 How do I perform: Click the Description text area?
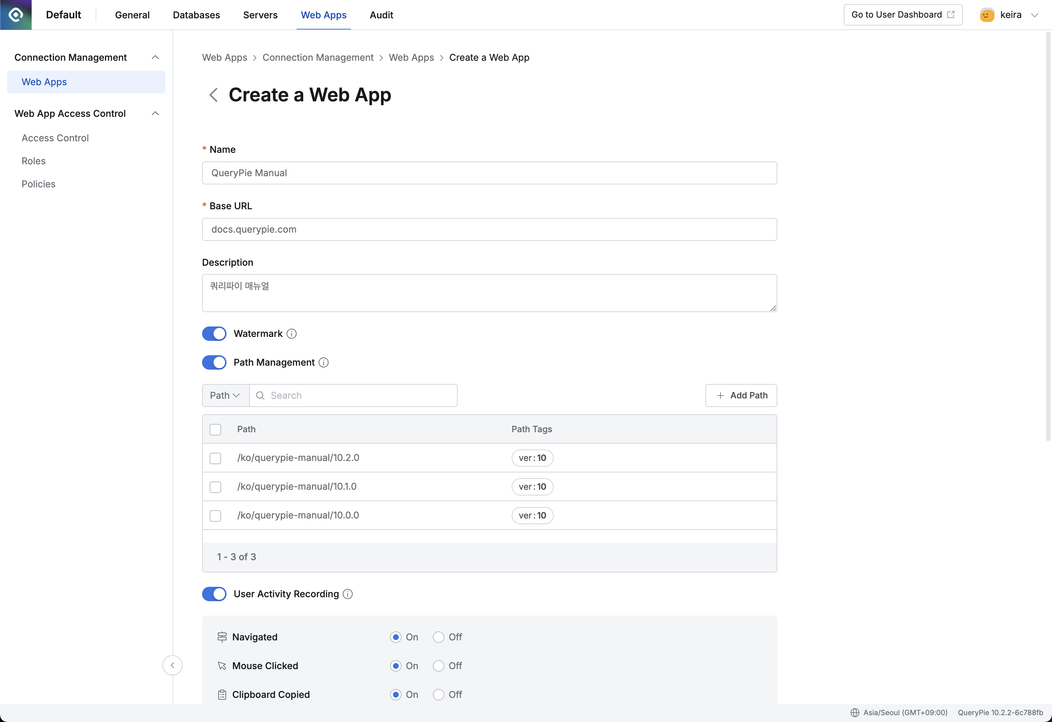(489, 293)
